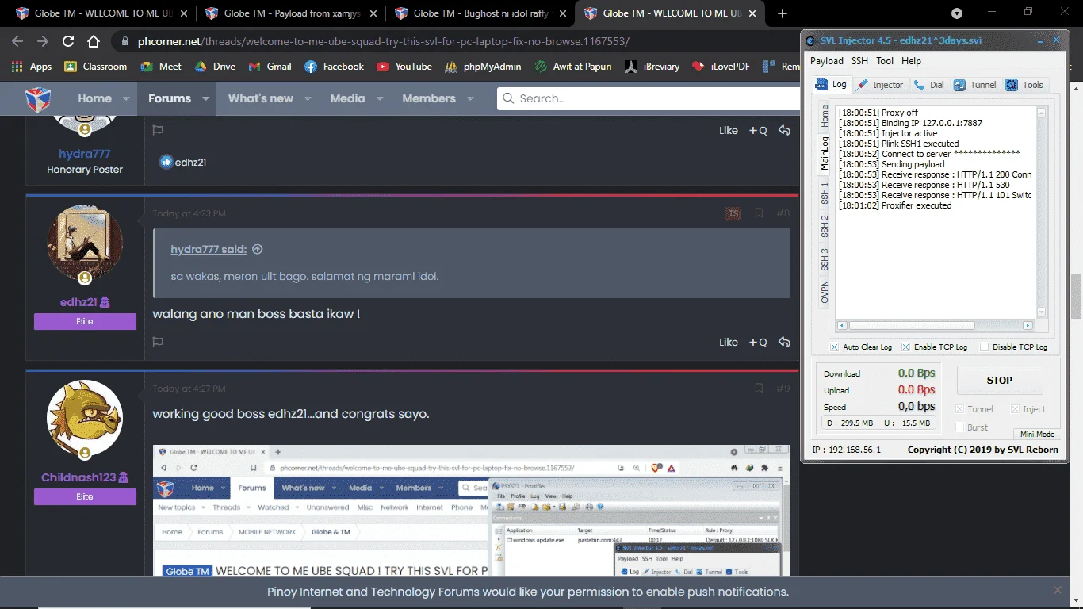Click the forum search field
Viewport: 1083px width, 609px height.
click(649, 98)
